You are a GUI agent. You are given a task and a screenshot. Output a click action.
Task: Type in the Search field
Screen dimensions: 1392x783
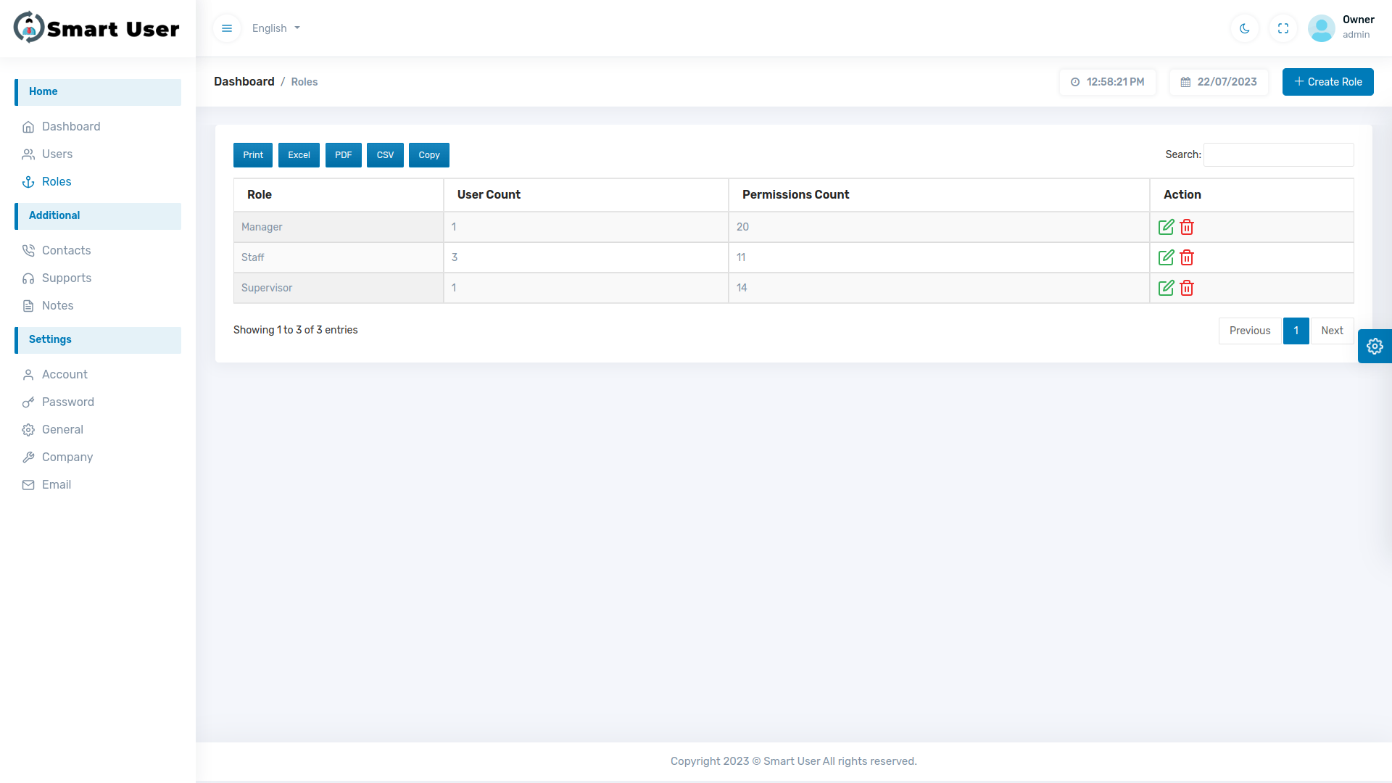pyautogui.click(x=1277, y=154)
